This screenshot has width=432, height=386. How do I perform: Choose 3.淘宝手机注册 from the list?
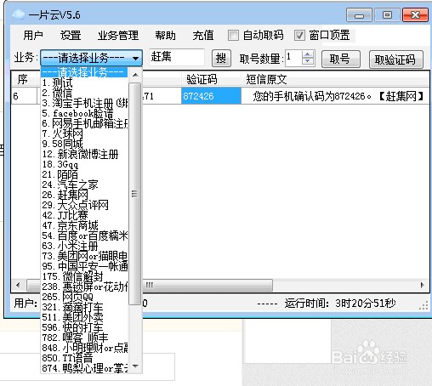coord(84,103)
